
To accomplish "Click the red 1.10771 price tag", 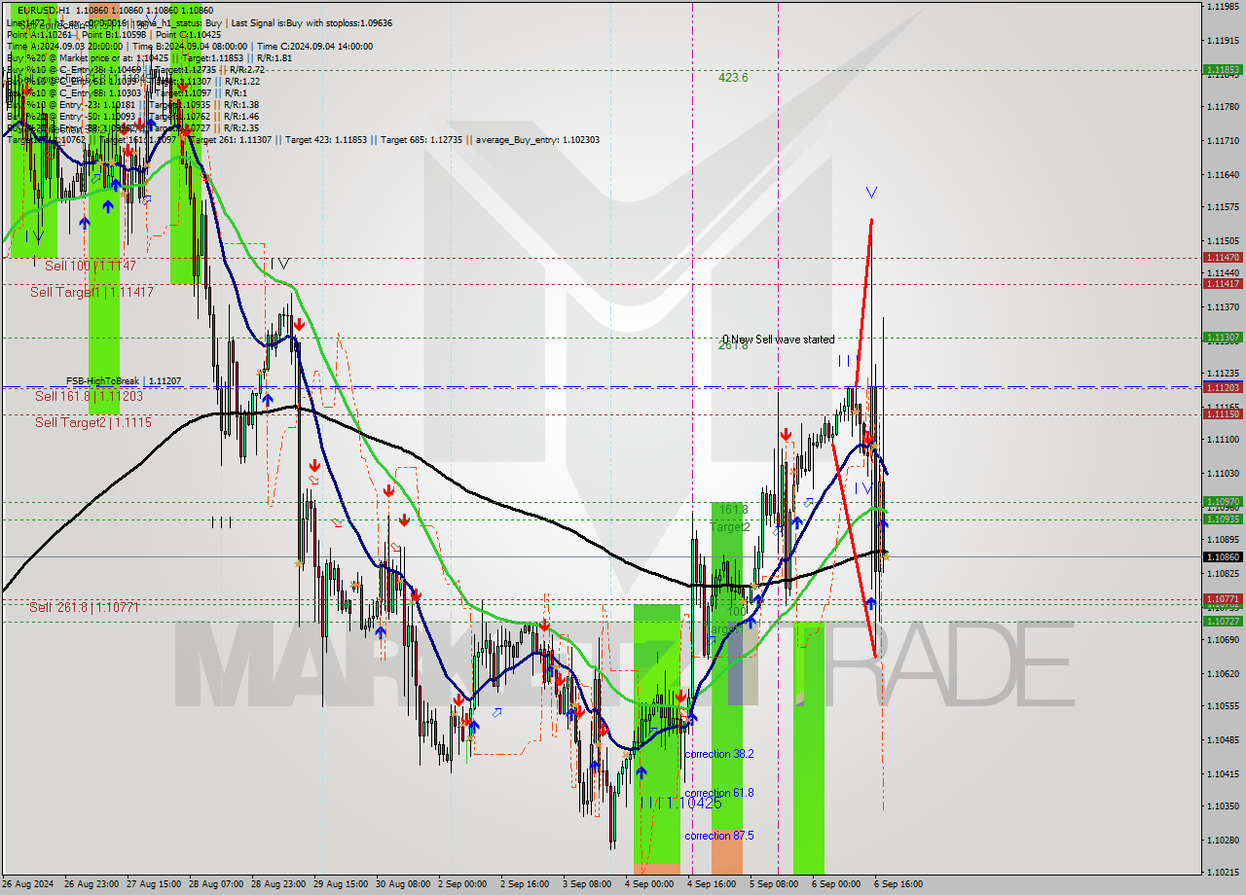I will click(x=1223, y=599).
